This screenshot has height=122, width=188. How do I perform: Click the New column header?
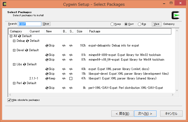53,31
